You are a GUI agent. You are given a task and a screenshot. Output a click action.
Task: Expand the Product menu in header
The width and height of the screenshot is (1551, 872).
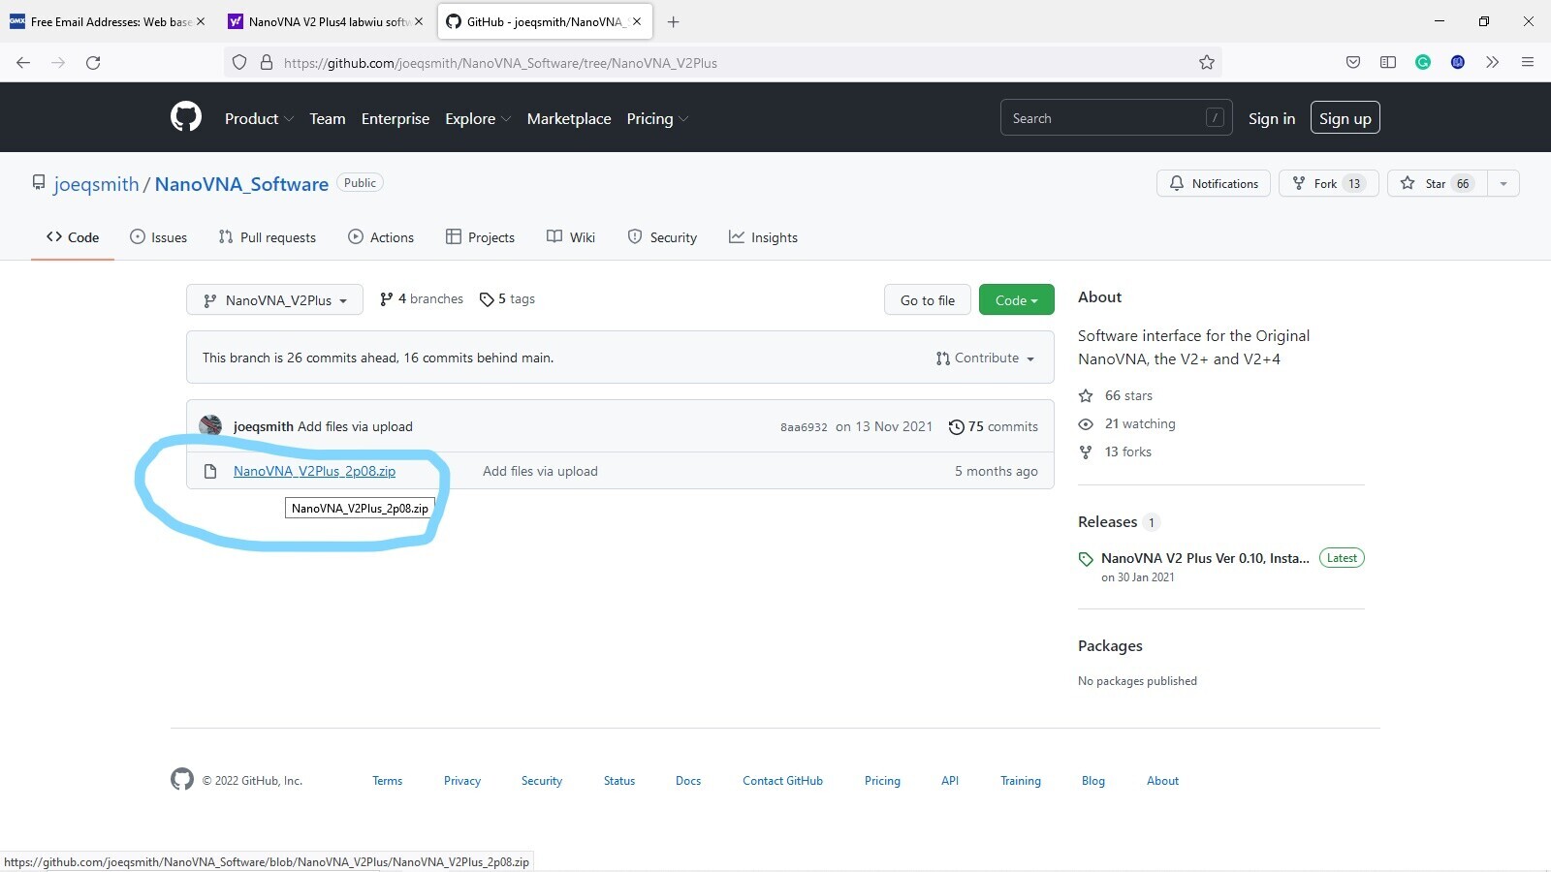pyautogui.click(x=259, y=118)
